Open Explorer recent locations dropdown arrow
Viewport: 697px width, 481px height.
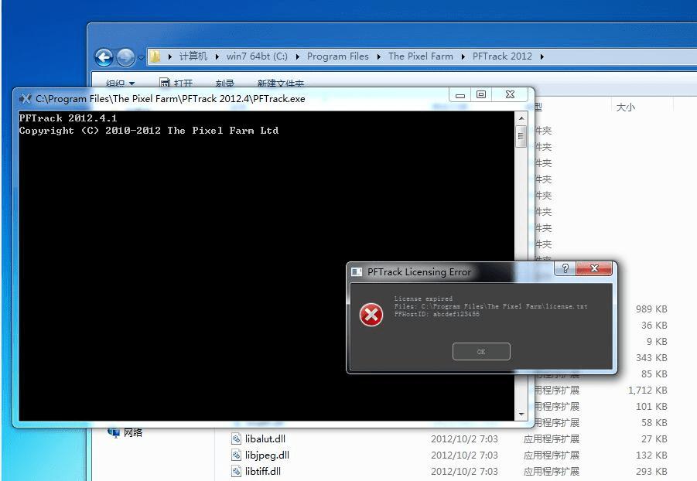141,58
